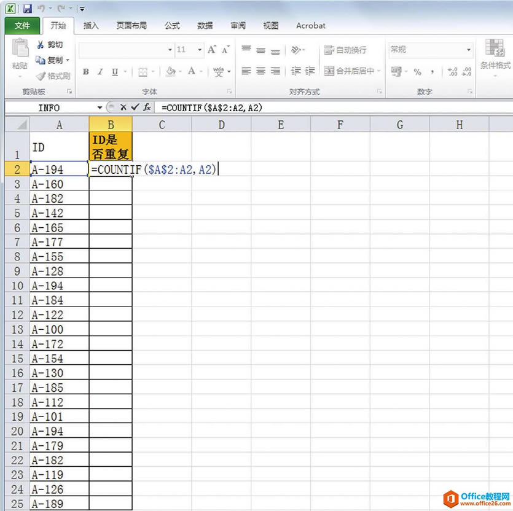Click the 剪切 cut button

tap(50, 45)
